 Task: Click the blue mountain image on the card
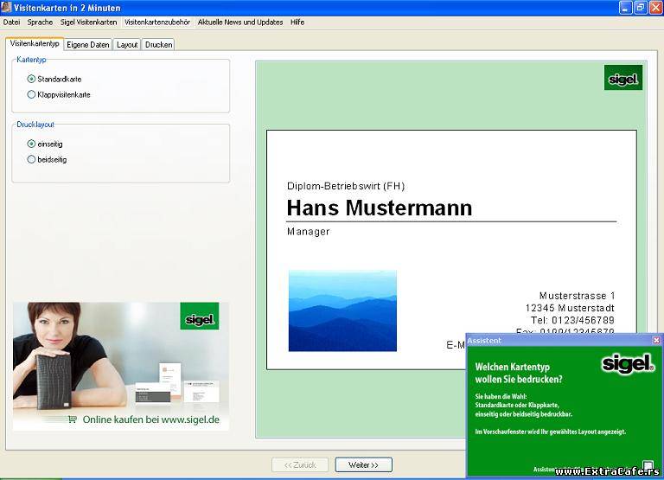coord(342,310)
